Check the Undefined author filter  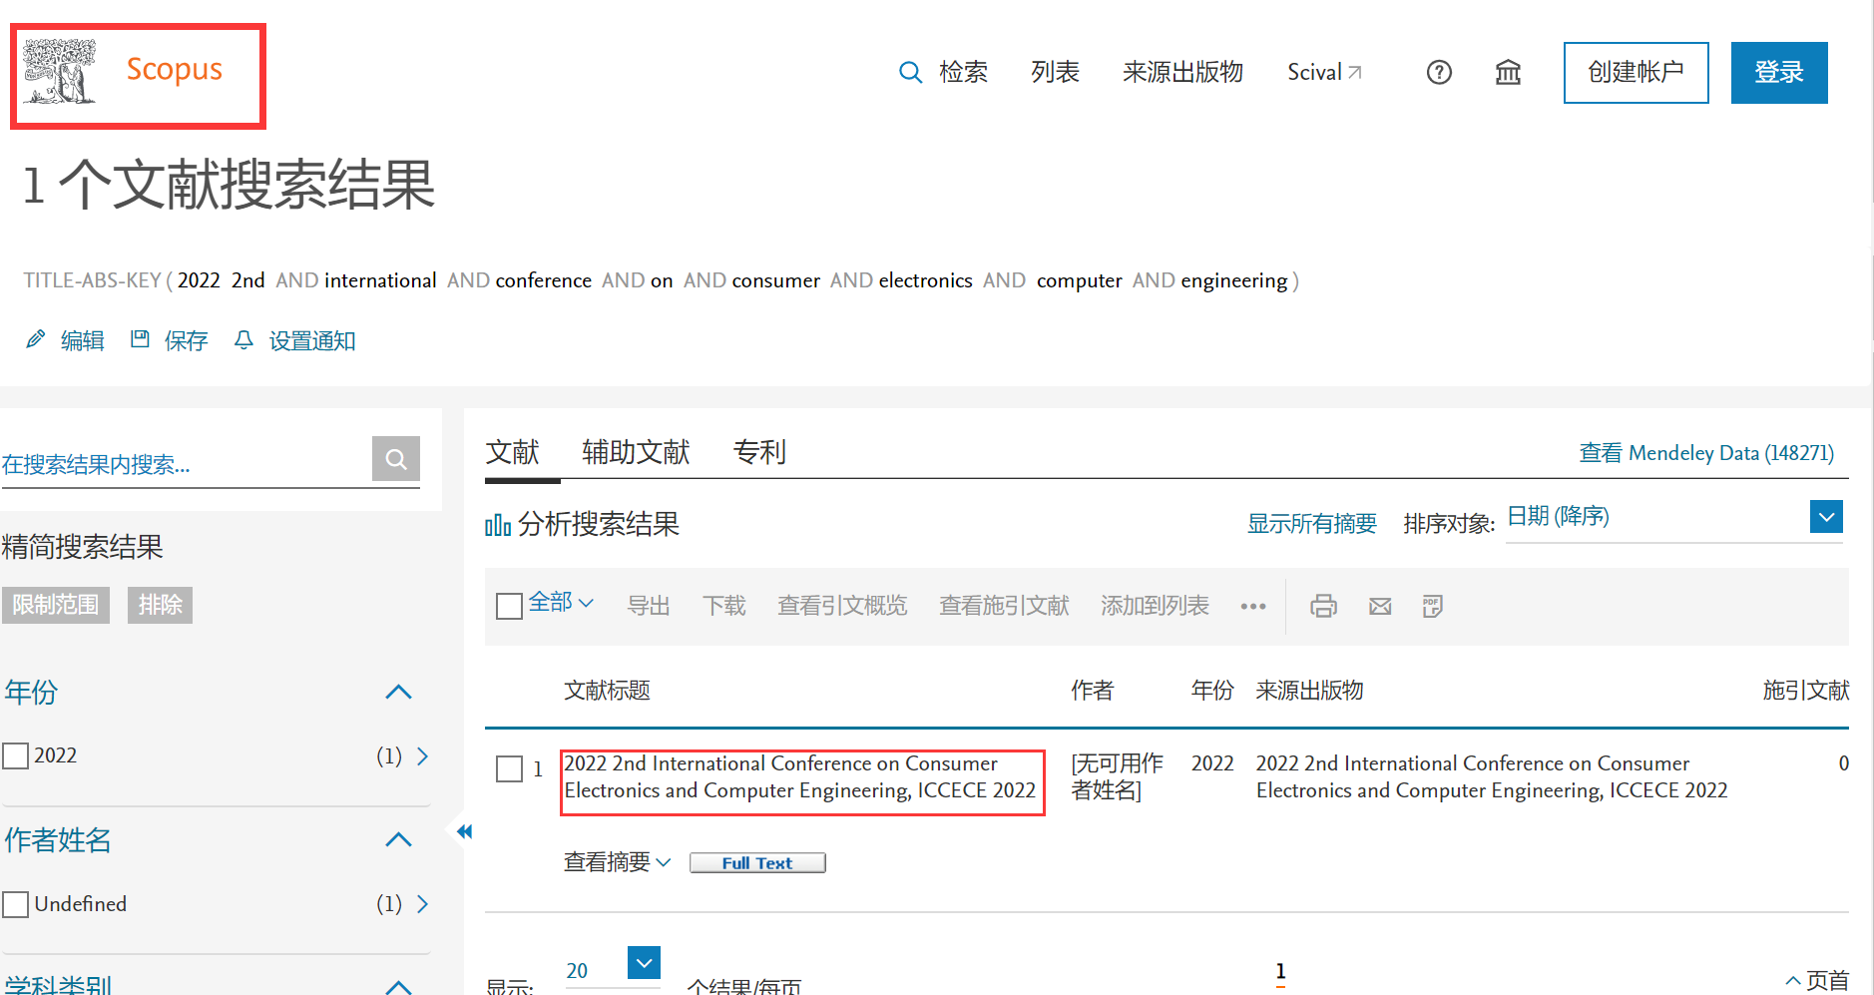tap(16, 904)
